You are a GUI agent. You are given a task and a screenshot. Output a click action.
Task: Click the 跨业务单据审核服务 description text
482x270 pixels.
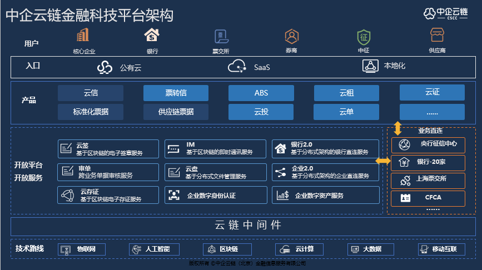point(106,176)
